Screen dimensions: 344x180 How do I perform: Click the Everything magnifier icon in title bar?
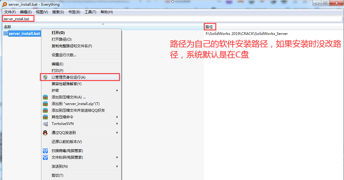[x=5, y=5]
